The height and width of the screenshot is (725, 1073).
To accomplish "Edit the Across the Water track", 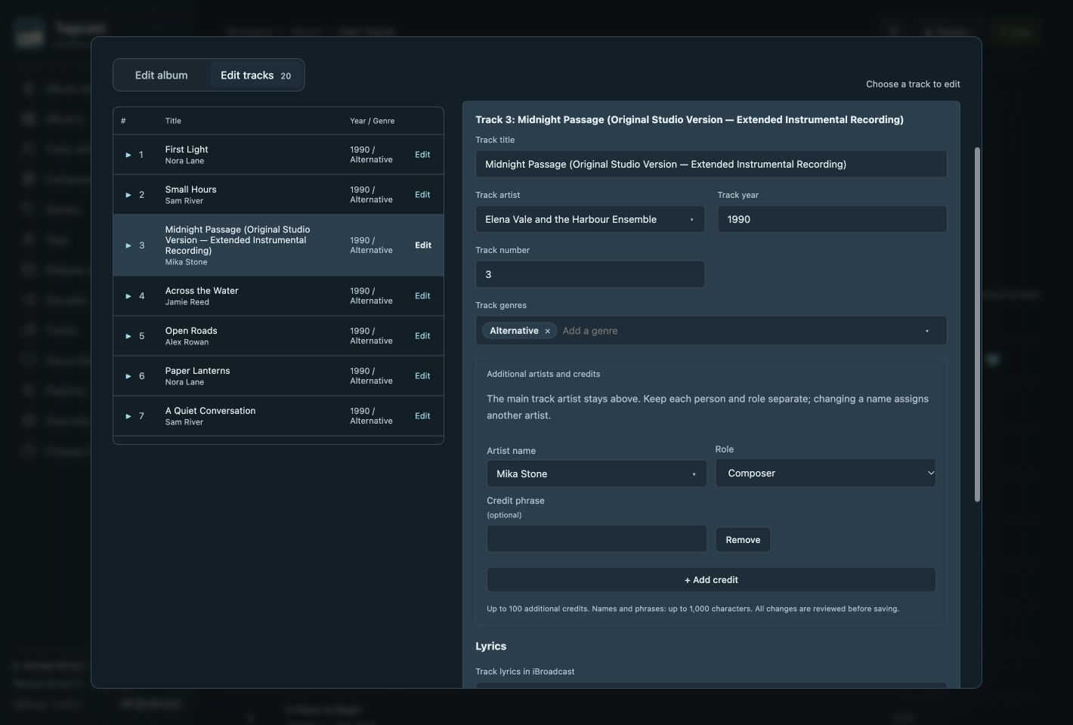I will coord(422,296).
